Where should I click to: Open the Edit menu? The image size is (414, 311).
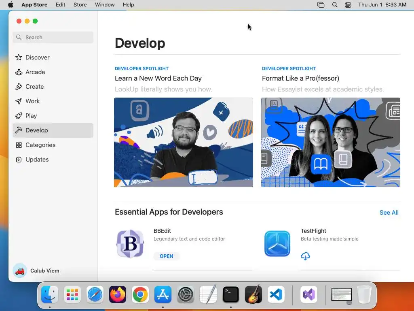tap(61, 5)
